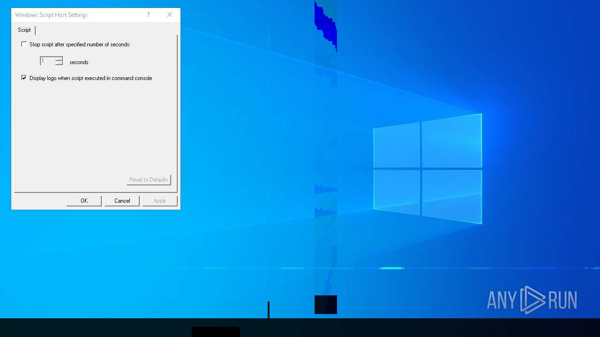Image resolution: width=600 pixels, height=337 pixels.
Task: Confirm settings with the OK button
Action: (84, 201)
